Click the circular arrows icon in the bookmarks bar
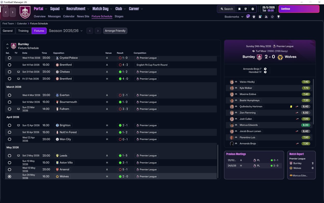 272,17
